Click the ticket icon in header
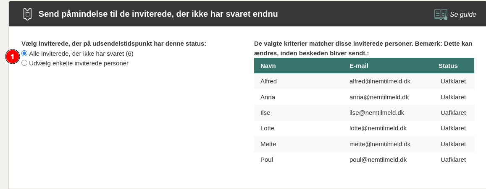 click(27, 14)
